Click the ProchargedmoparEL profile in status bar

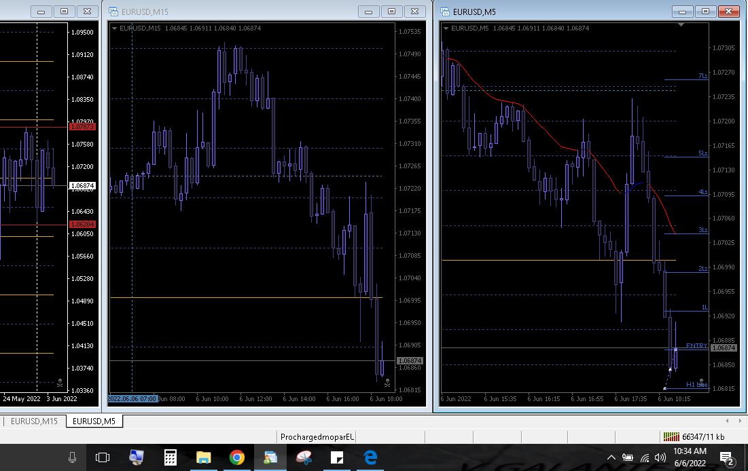pyautogui.click(x=317, y=436)
